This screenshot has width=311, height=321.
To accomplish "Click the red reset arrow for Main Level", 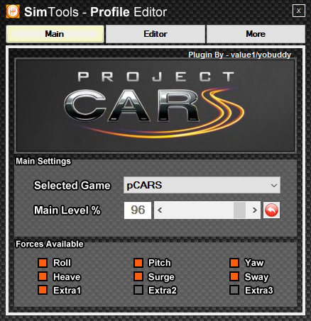I will 271,210.
